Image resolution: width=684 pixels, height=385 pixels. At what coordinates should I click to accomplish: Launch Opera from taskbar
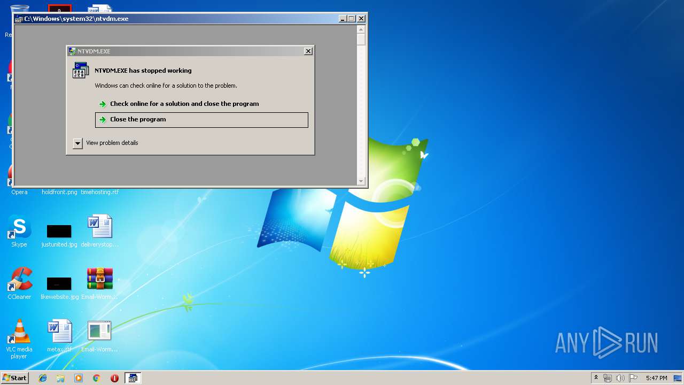[114, 378]
